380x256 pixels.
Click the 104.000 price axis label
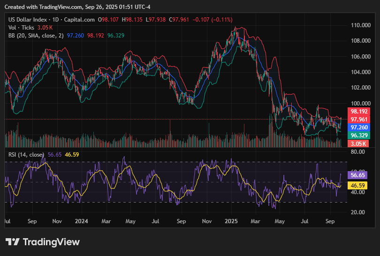coord(361,72)
